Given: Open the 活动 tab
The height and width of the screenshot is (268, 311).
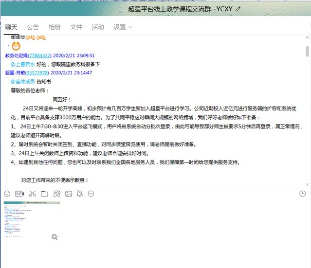Looking at the screenshot, I should (x=98, y=27).
